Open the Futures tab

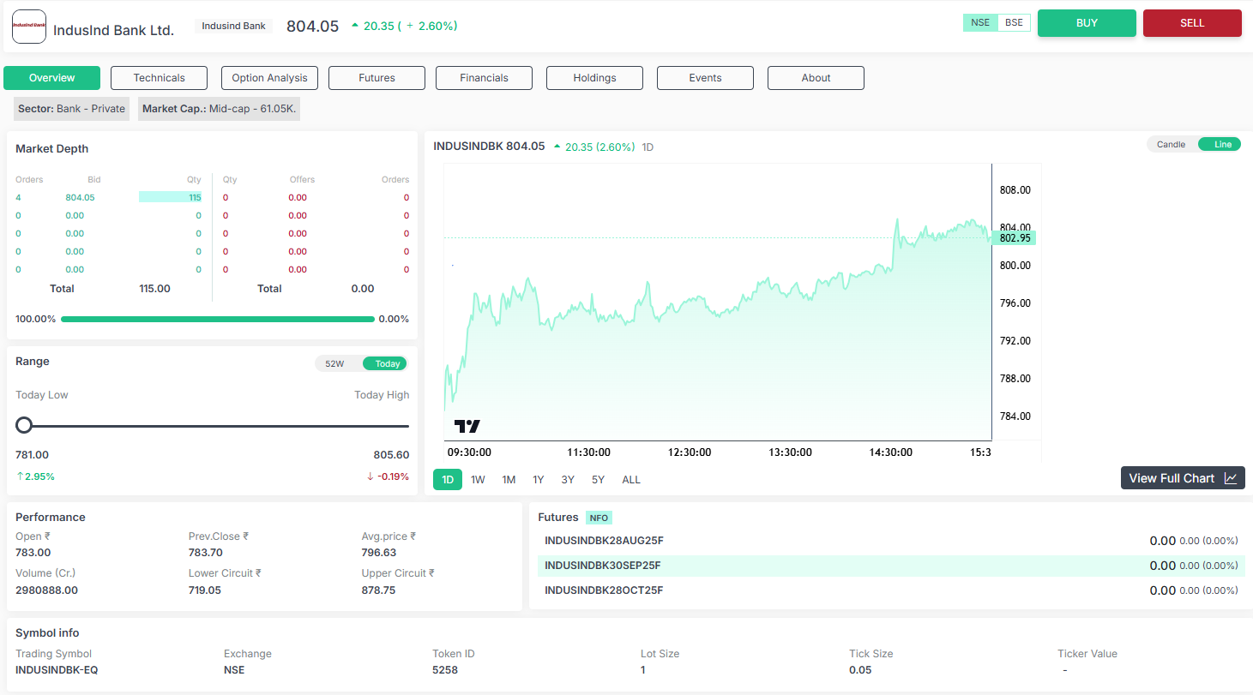377,78
